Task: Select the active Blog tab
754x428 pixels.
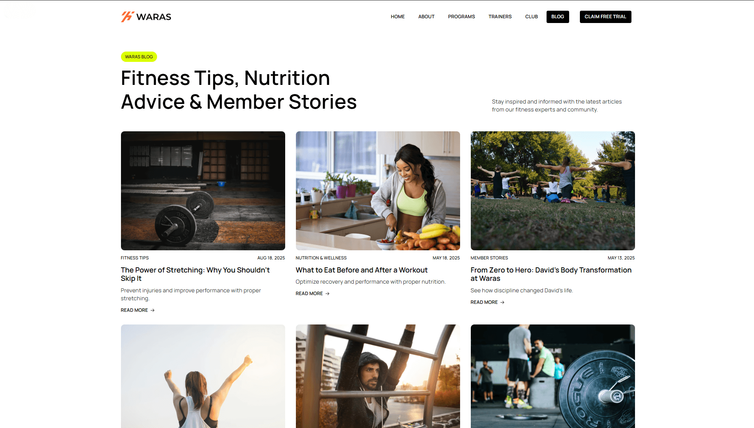Action: click(558, 17)
